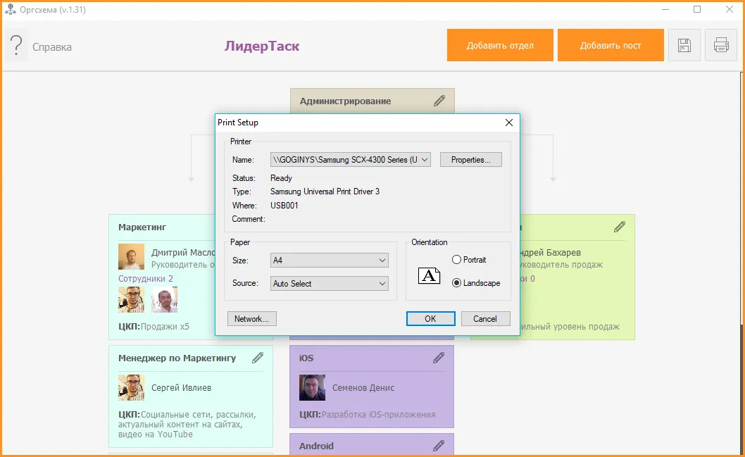This screenshot has height=457, width=745.
Task: Click the save floppy disk icon
Action: click(684, 46)
